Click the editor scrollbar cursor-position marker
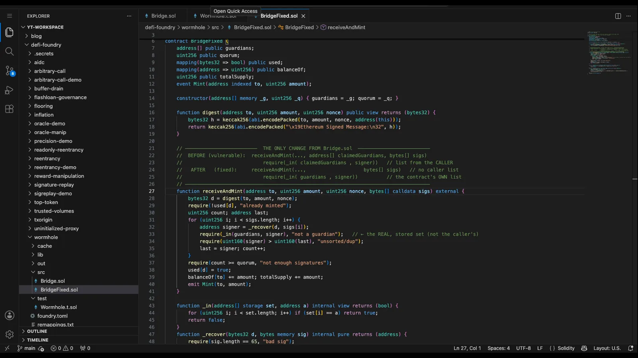Viewport: 638px width, 358px height. point(635,179)
